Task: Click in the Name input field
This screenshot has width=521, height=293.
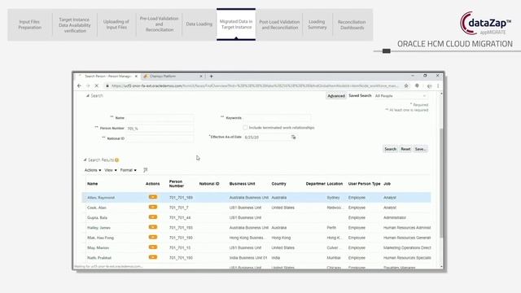Action: click(x=160, y=118)
